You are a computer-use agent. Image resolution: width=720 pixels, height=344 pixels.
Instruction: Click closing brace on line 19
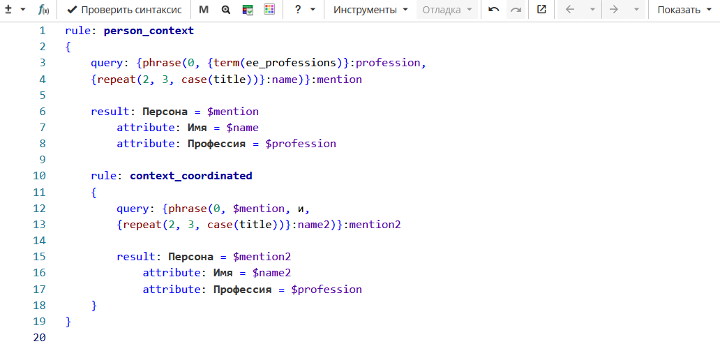(x=68, y=322)
